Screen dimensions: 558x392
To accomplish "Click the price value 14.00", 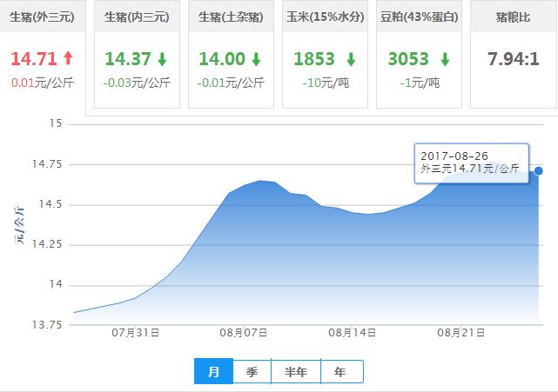I will [222, 59].
